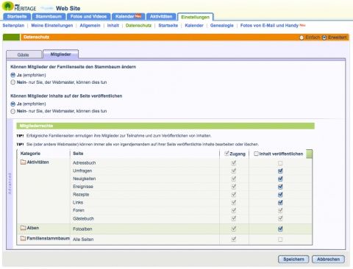The image size is (353, 269).
Task: Click the Gästebuch row label
Action: coord(83,218)
